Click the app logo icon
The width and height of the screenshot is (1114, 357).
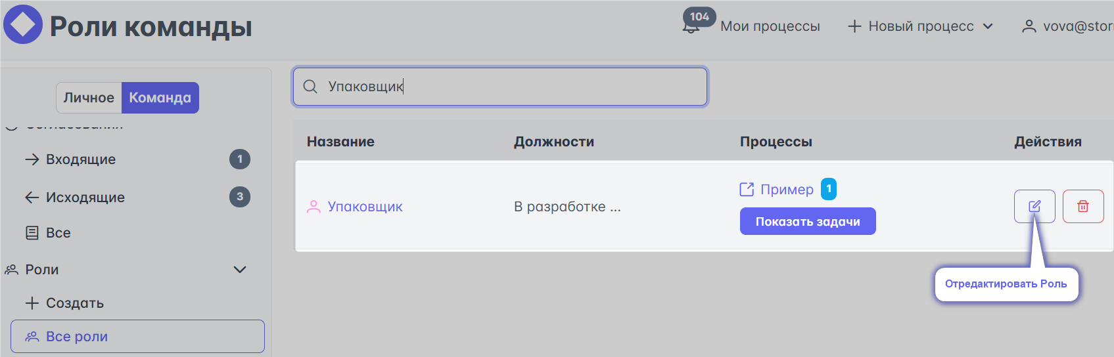(23, 25)
